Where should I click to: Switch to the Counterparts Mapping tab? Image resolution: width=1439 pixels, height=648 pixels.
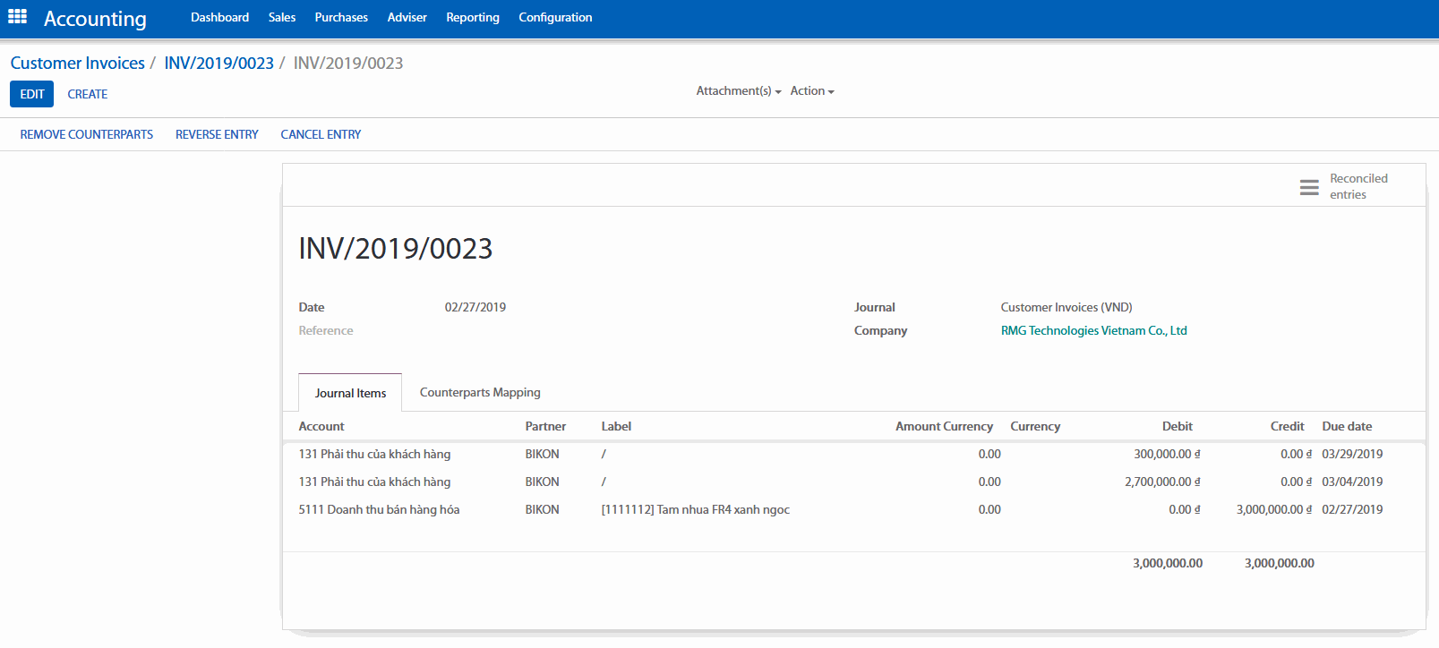click(x=480, y=393)
